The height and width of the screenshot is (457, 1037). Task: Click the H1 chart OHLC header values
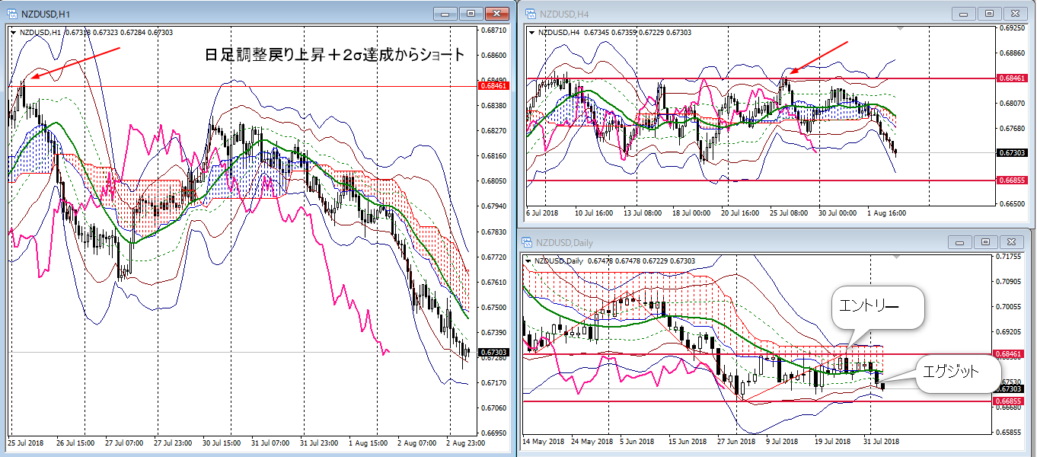[x=118, y=32]
